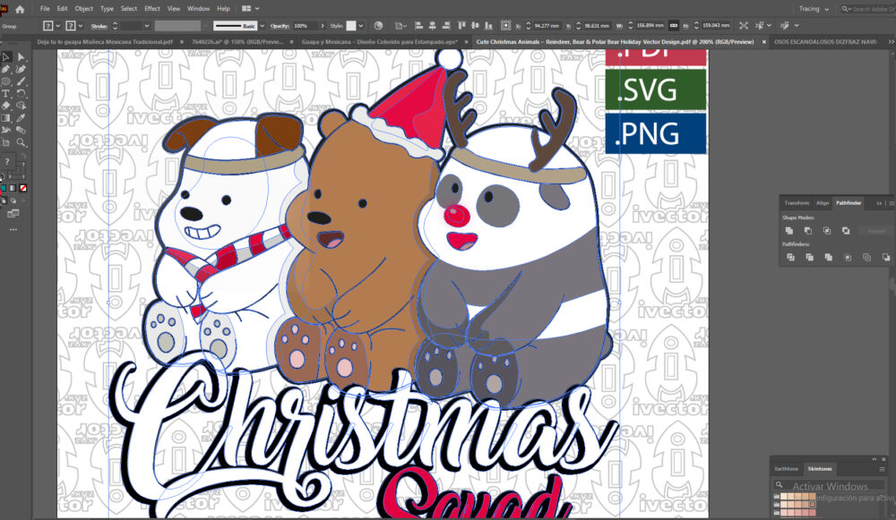Screen dimensions: 896x520
Task: Expand the Opacity arrow
Action: (x=323, y=26)
